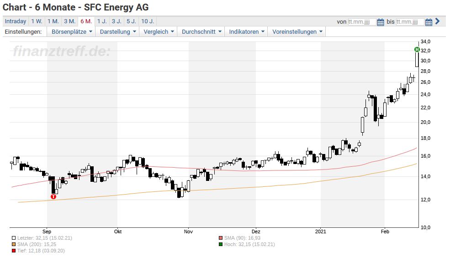Click 'SMA (200): 15,25' legend text
The image size is (450, 257).
[x=37, y=244]
